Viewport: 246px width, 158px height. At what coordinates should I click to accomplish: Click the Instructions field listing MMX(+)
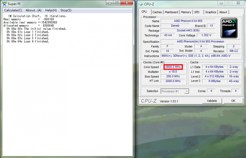(200, 56)
